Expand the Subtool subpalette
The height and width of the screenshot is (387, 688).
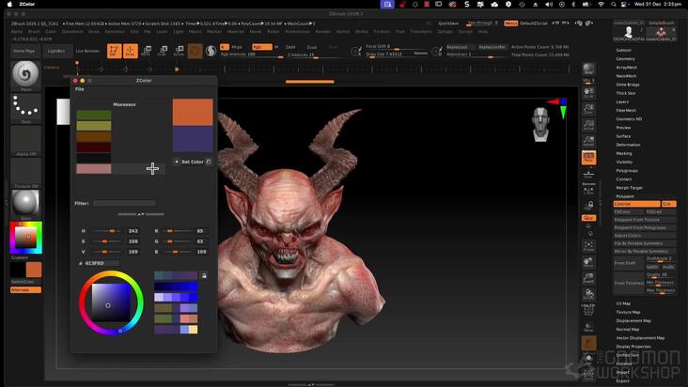coord(623,50)
